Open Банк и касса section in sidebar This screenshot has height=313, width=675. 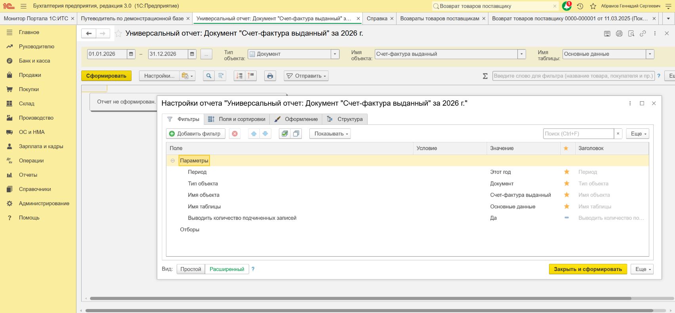tap(34, 61)
